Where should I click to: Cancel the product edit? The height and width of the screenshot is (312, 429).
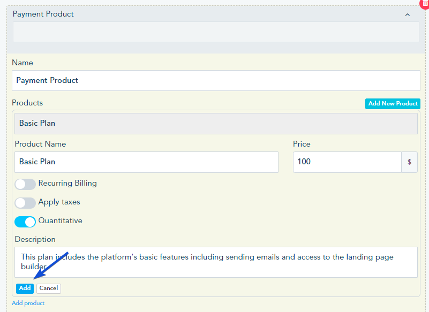click(48, 288)
